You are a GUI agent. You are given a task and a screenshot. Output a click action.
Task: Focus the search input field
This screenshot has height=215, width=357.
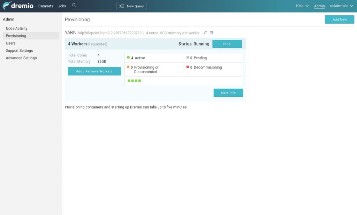pos(95,6)
